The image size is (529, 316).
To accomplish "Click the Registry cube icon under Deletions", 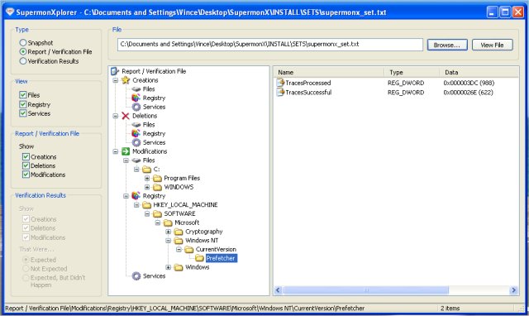I will [136, 133].
